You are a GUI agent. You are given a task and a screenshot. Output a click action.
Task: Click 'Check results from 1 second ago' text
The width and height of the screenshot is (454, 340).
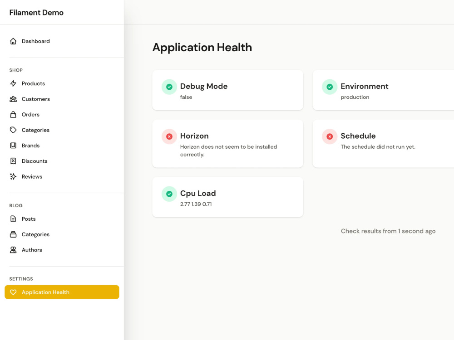pos(388,231)
